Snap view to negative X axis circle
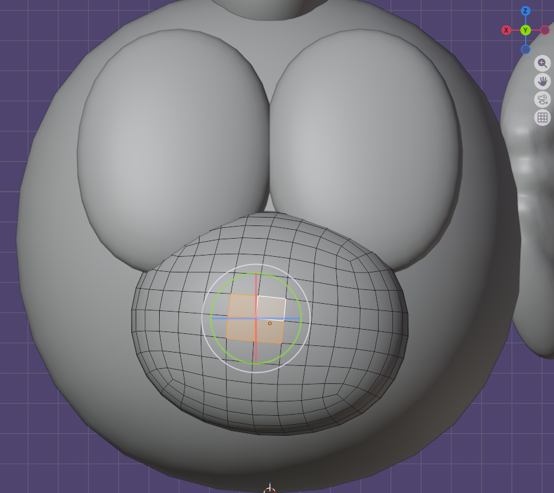 coord(545,30)
